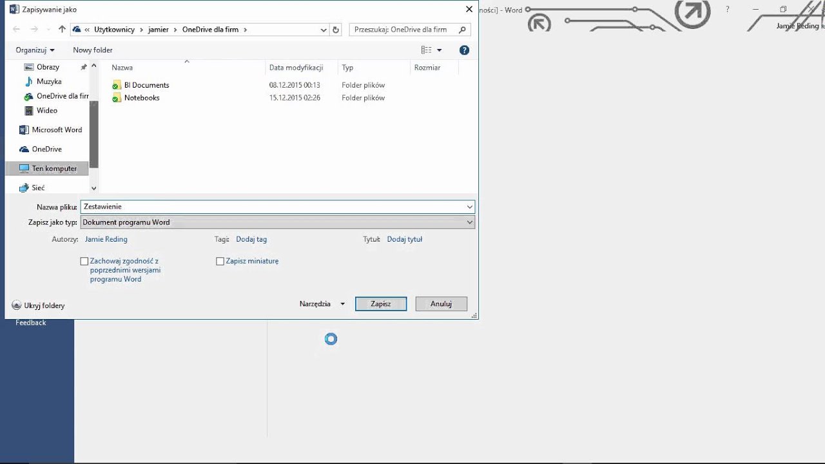Click the Anuluj button

click(x=441, y=304)
